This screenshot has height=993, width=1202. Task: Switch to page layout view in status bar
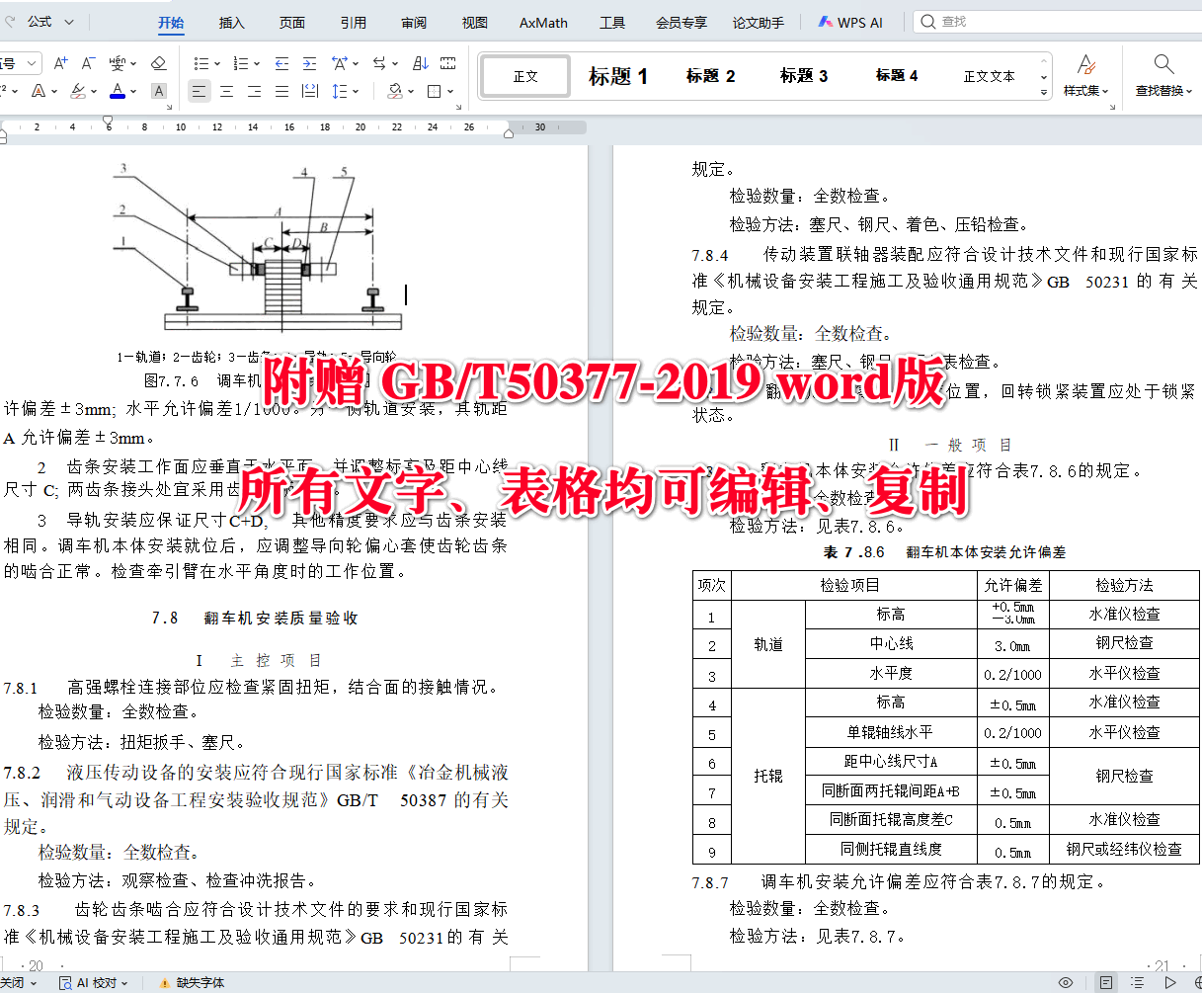point(1106,982)
